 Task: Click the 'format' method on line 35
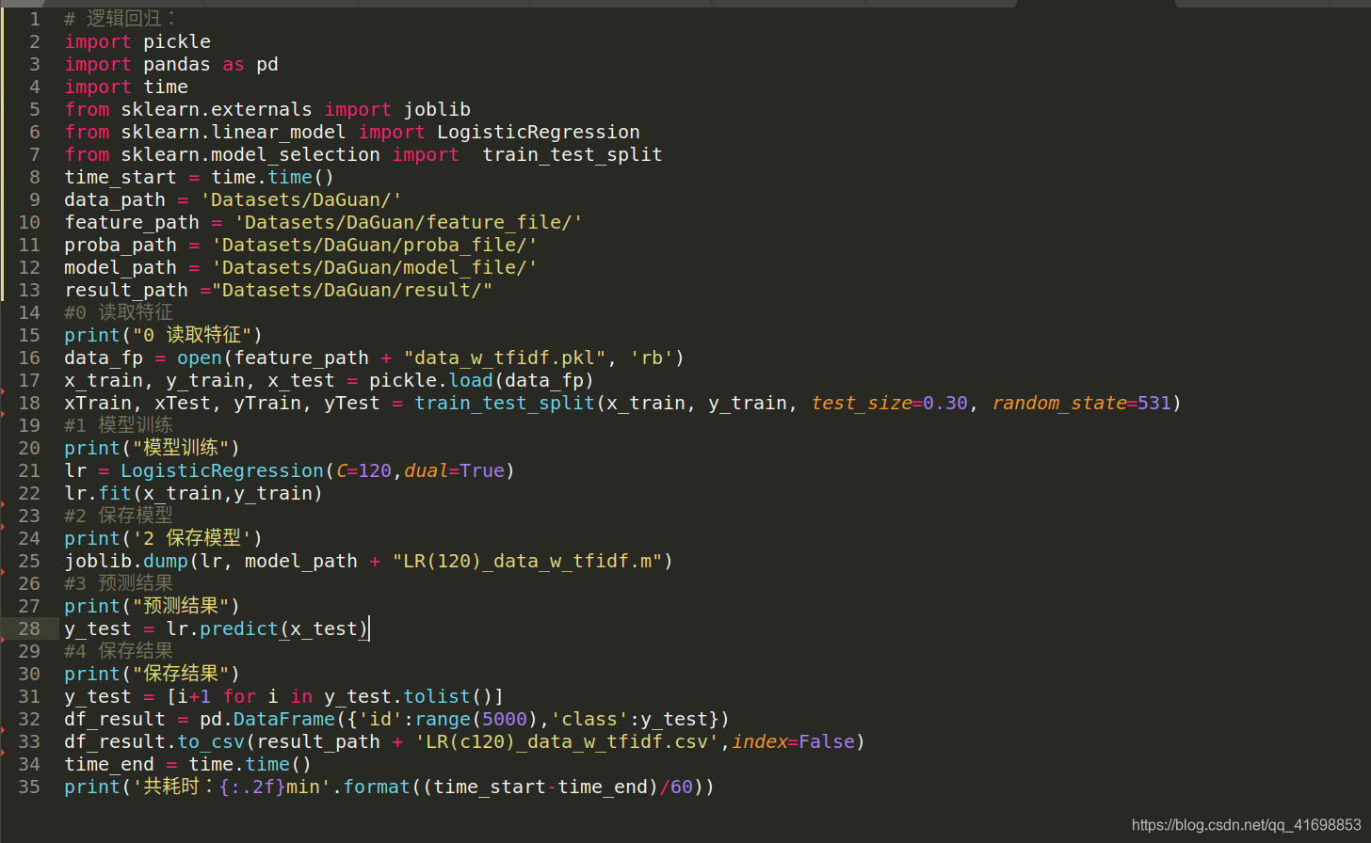377,787
